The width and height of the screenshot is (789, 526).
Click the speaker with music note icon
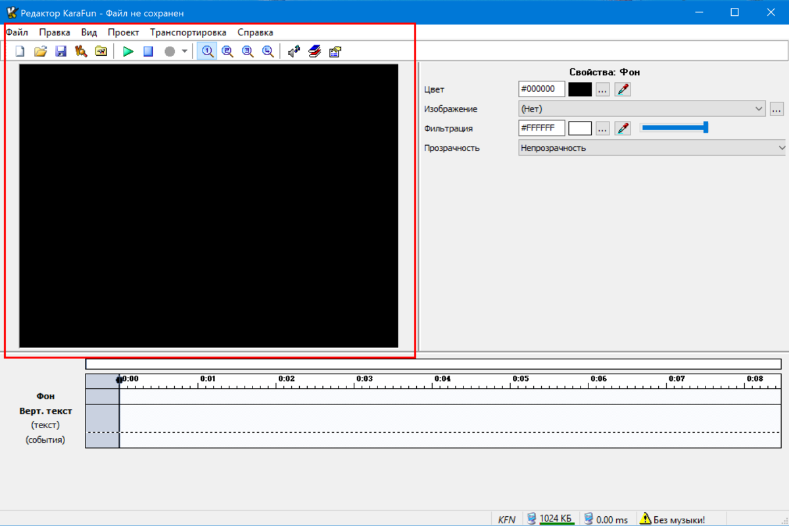[x=295, y=51]
